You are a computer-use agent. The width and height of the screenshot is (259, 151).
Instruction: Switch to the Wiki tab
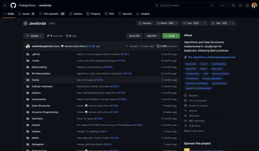(x=109, y=14)
